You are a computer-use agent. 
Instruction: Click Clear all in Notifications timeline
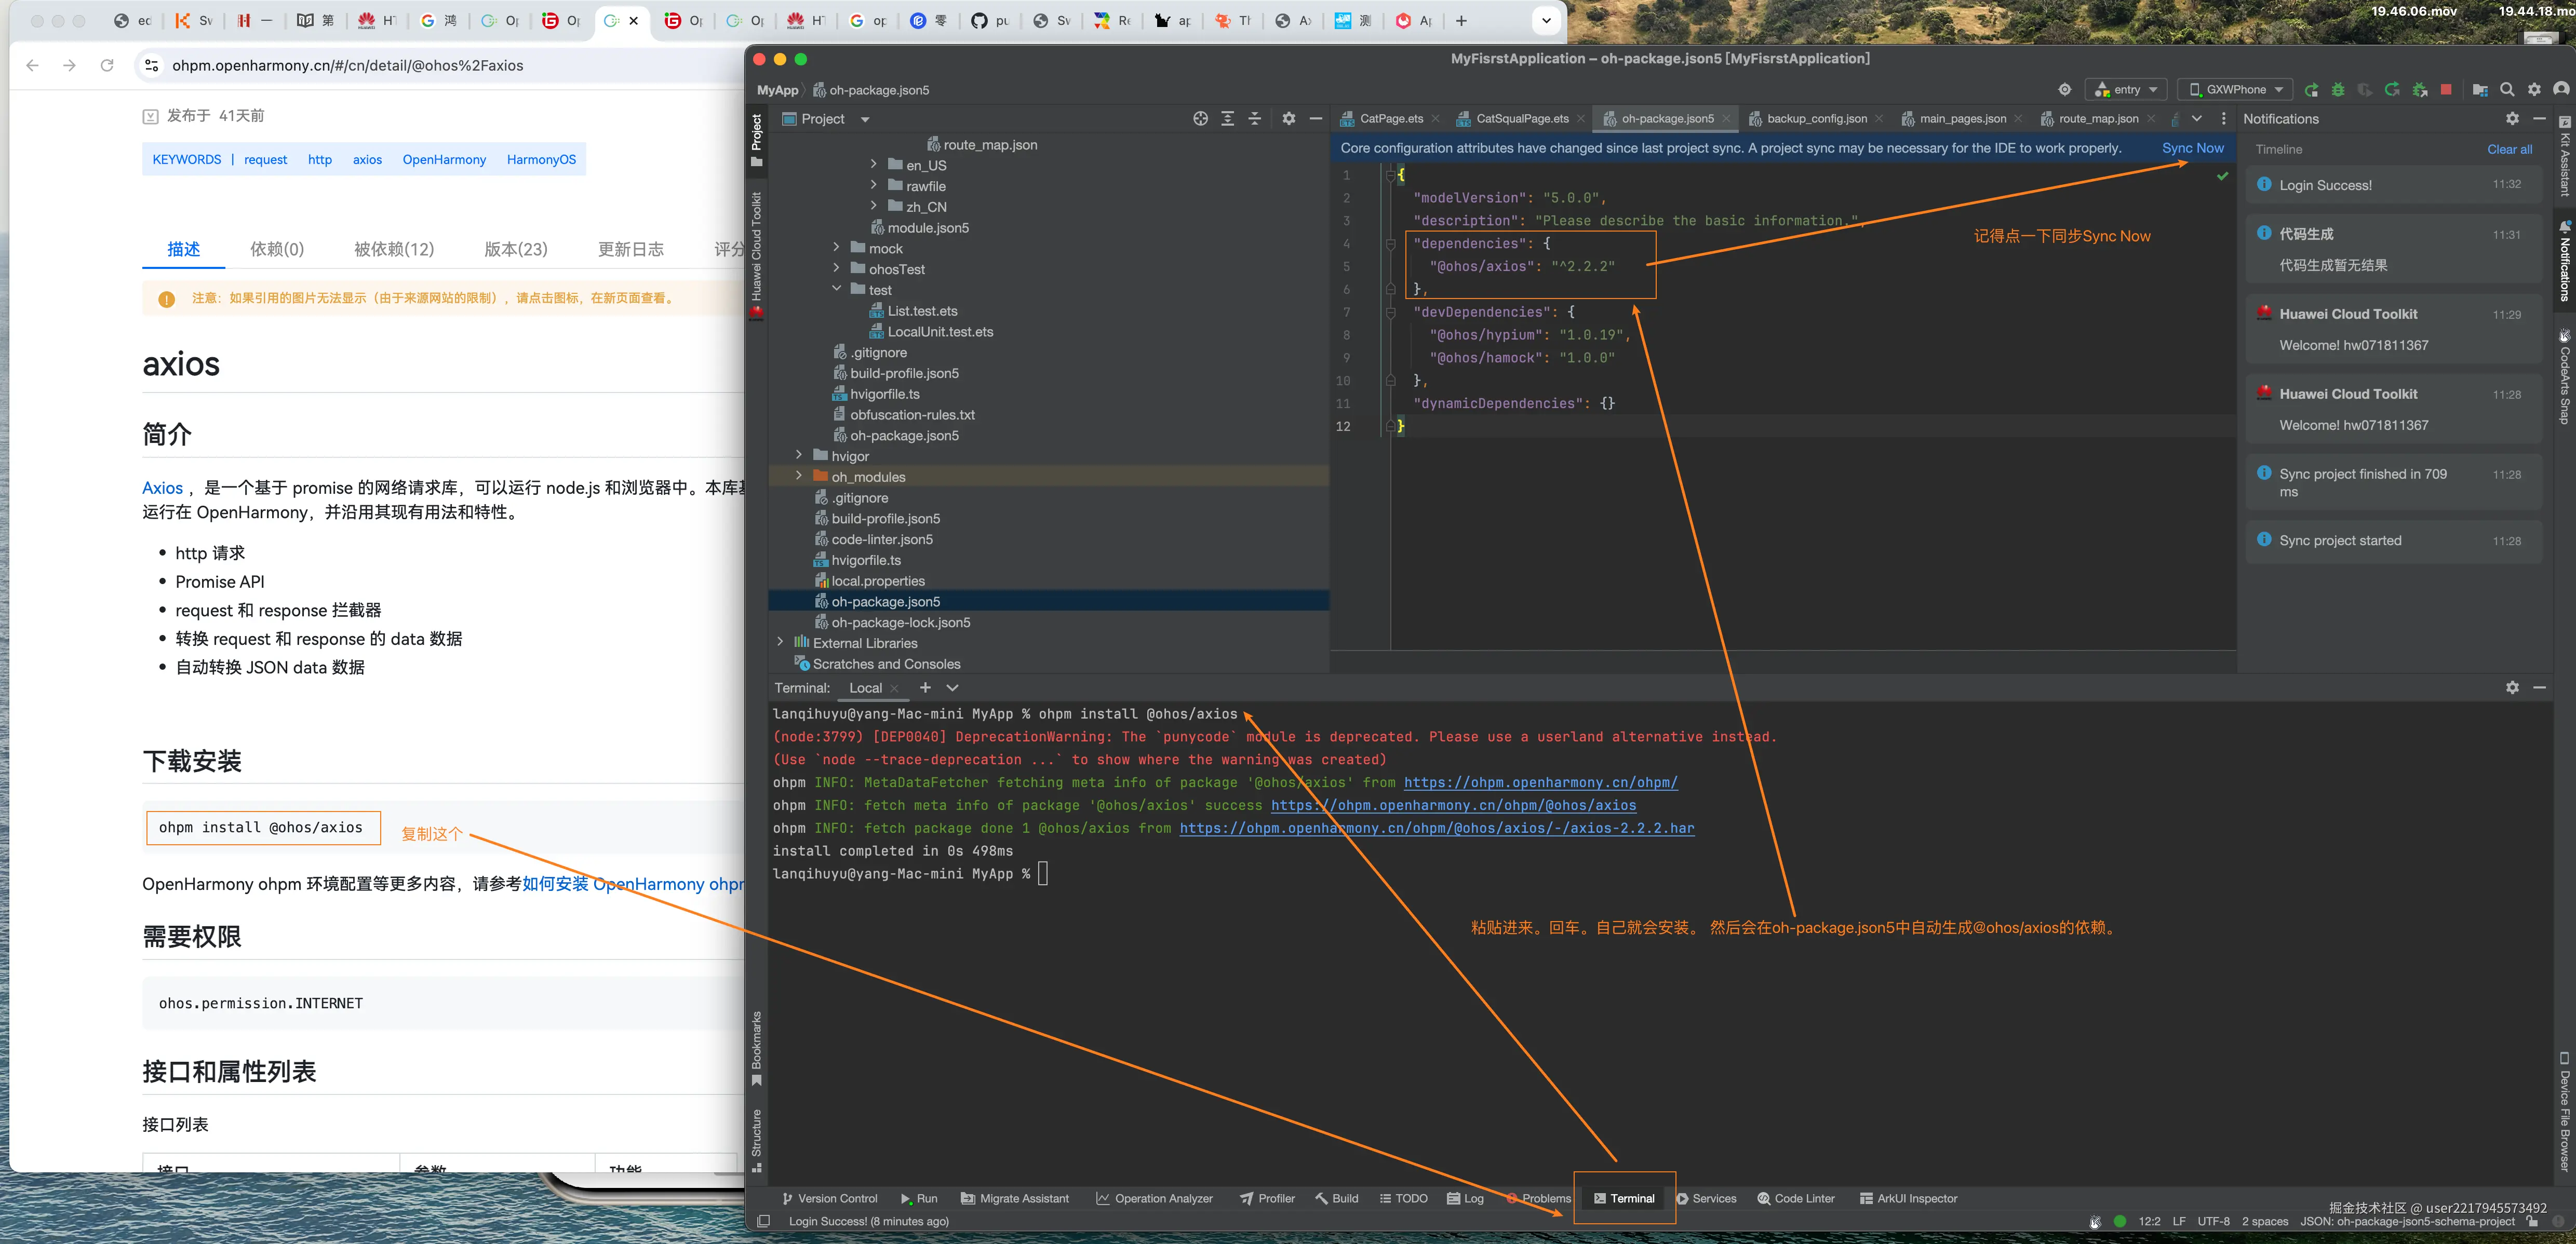pyautogui.click(x=2509, y=150)
